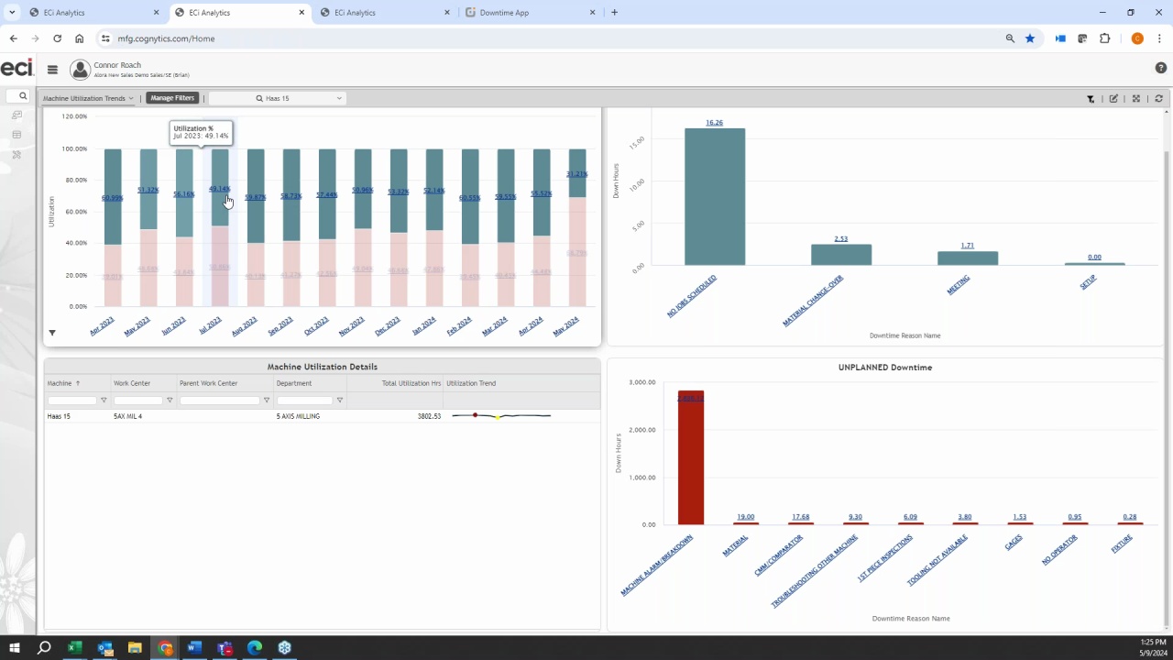Click the Jul 2023 axis label link
This screenshot has width=1173, height=660.
[210, 326]
